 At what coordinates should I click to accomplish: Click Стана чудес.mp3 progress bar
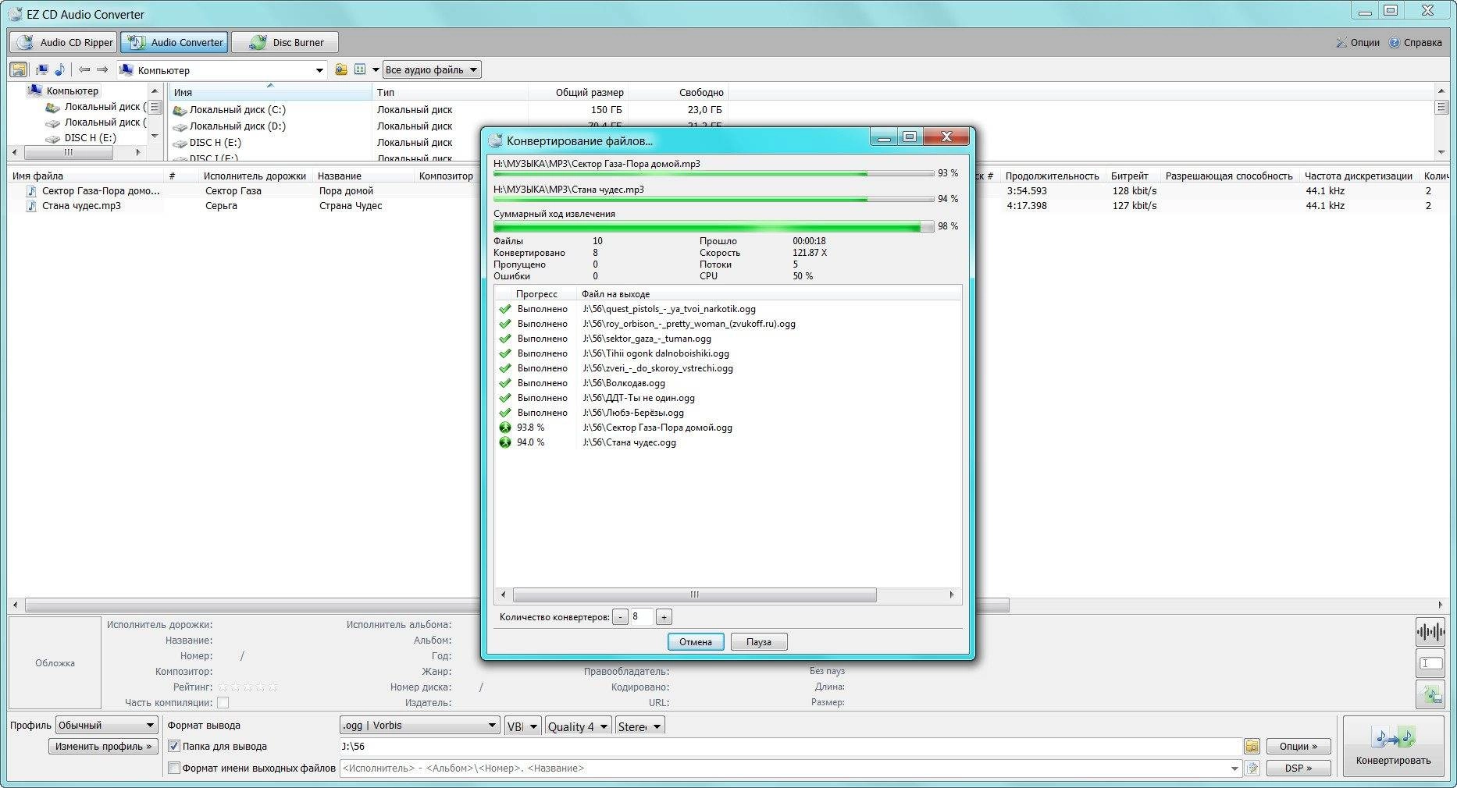click(x=714, y=200)
